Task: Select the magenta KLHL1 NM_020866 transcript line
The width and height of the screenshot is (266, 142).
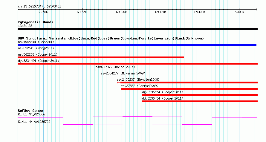Action: [137, 117]
